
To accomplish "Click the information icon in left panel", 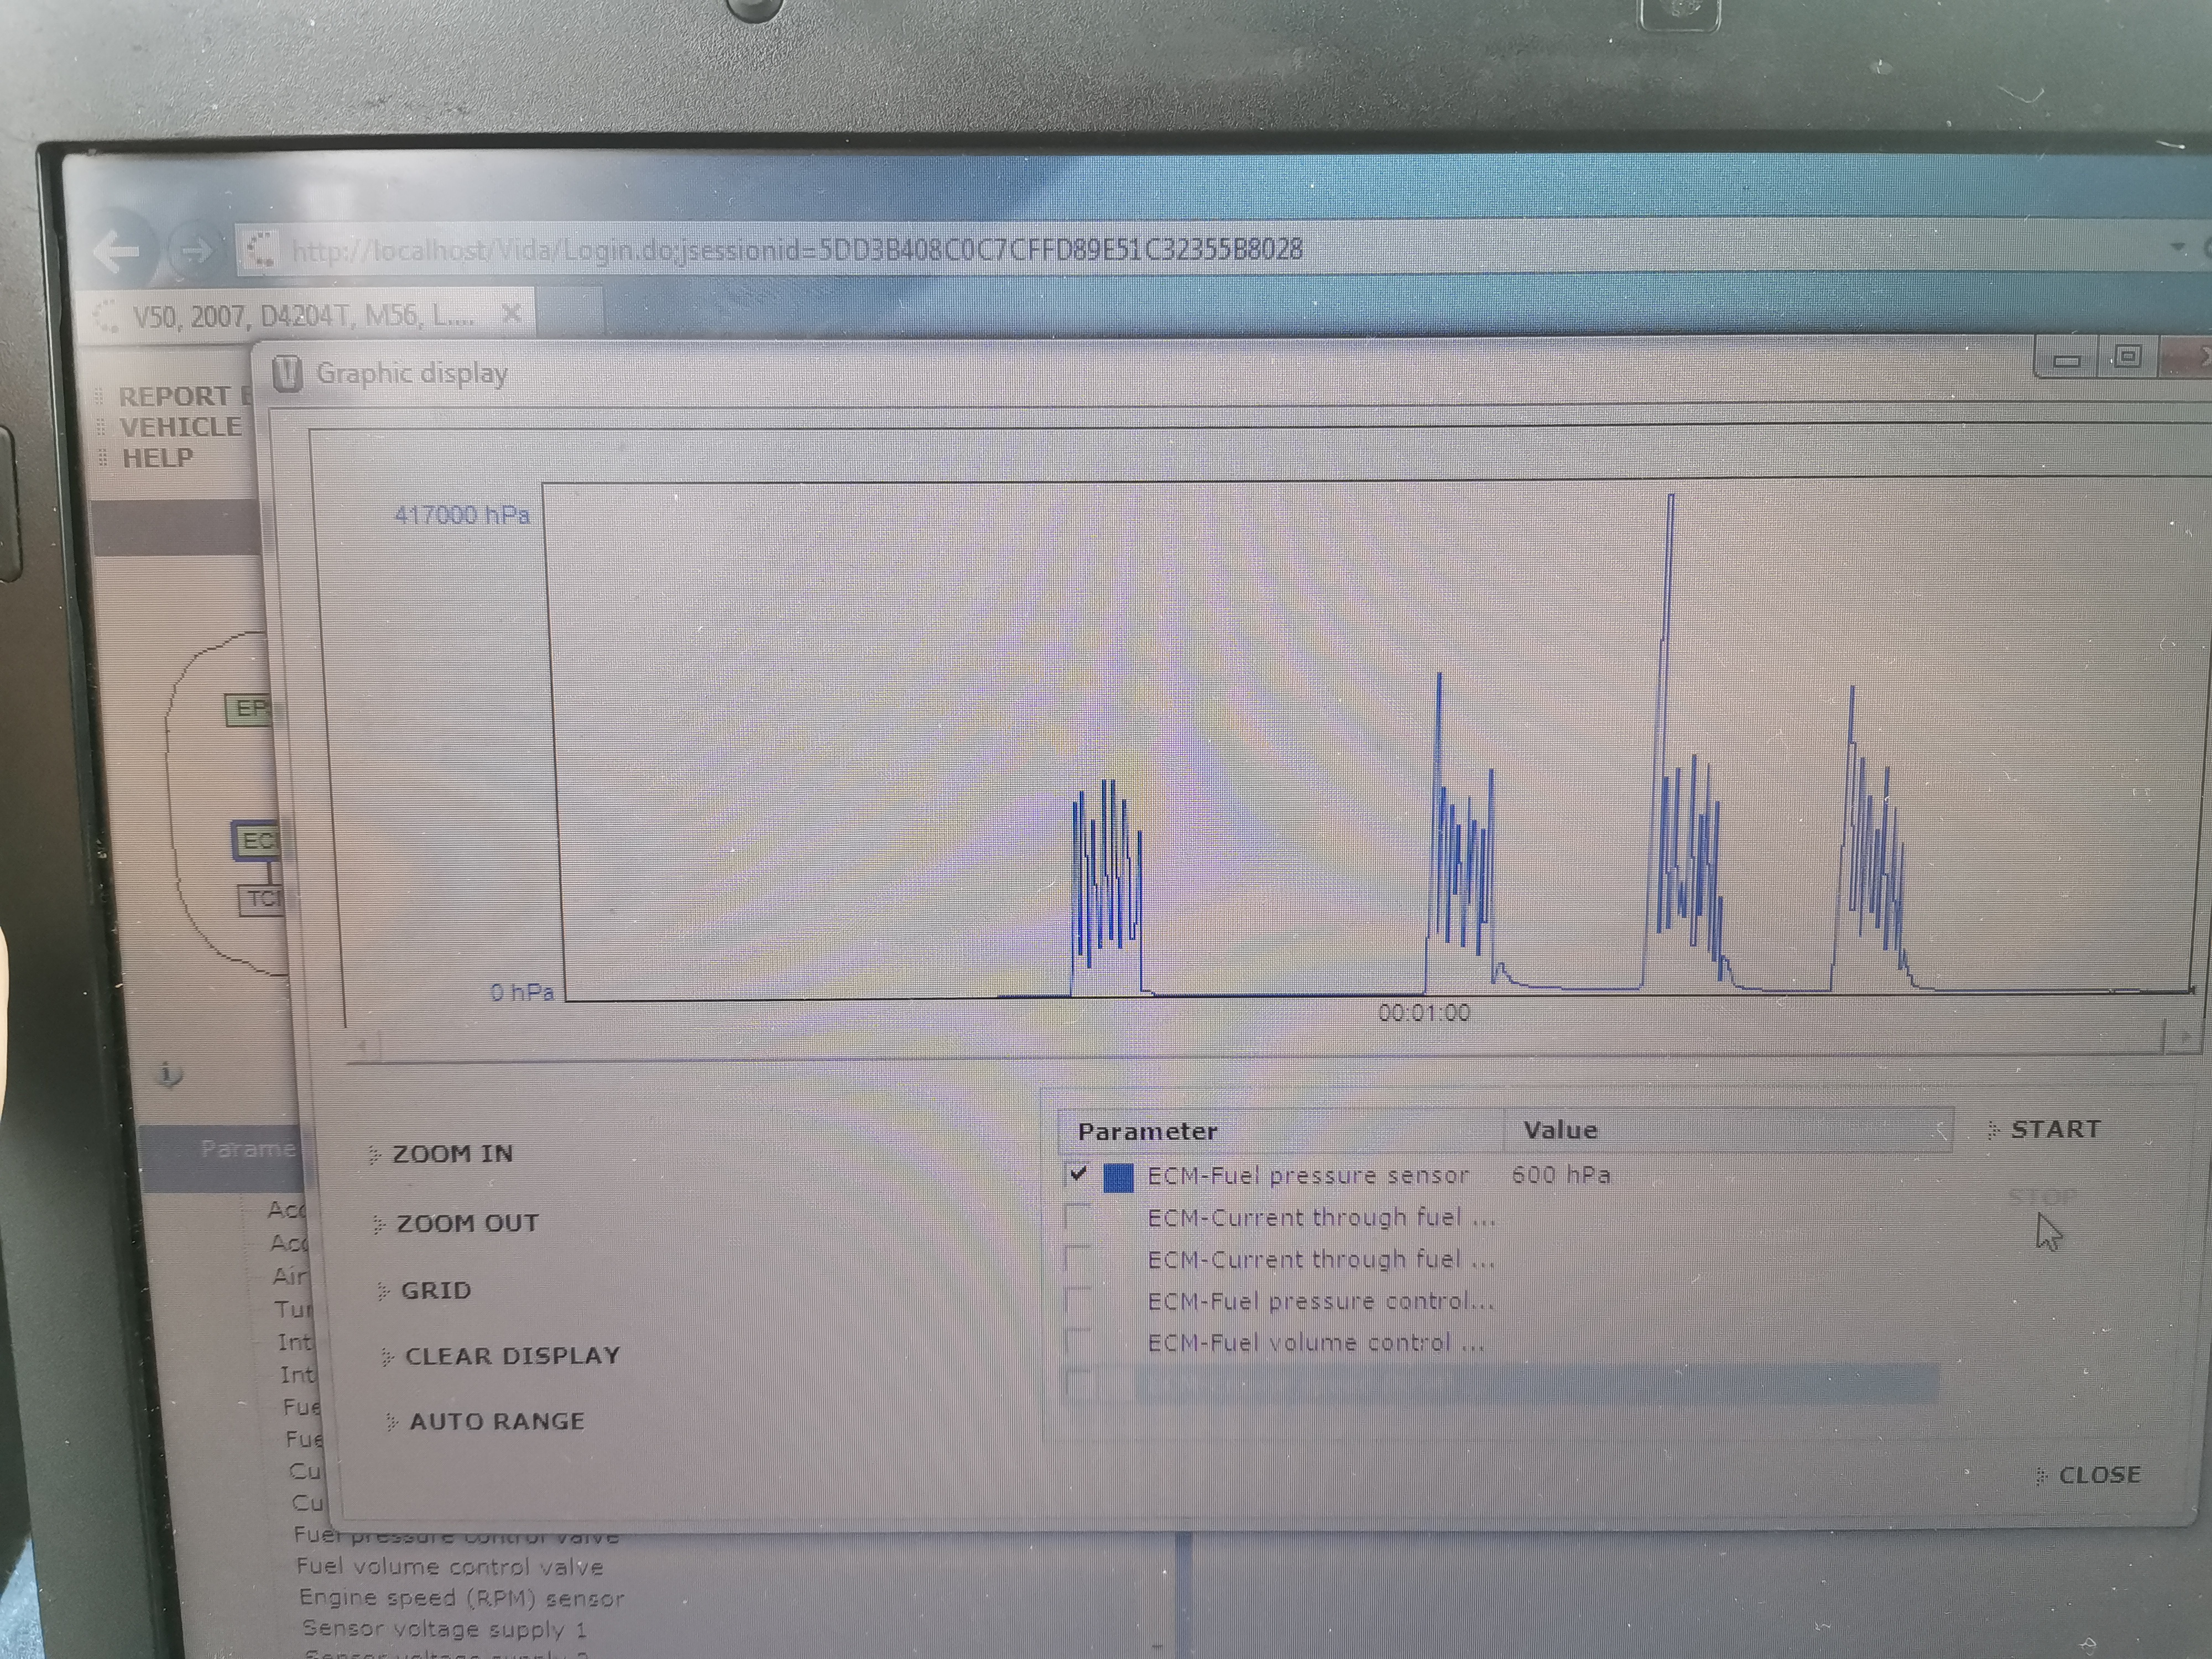I will (169, 1075).
